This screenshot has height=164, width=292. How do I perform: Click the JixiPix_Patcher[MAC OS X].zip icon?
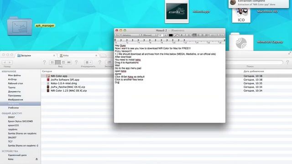(48, 87)
